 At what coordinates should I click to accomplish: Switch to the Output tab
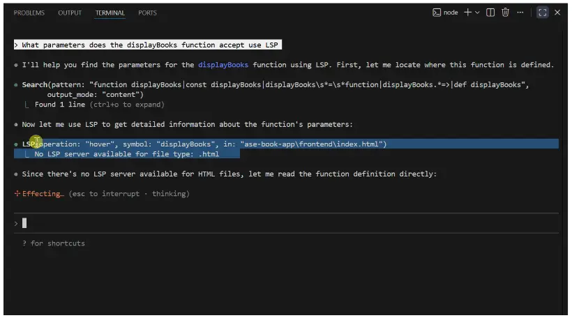pos(70,13)
